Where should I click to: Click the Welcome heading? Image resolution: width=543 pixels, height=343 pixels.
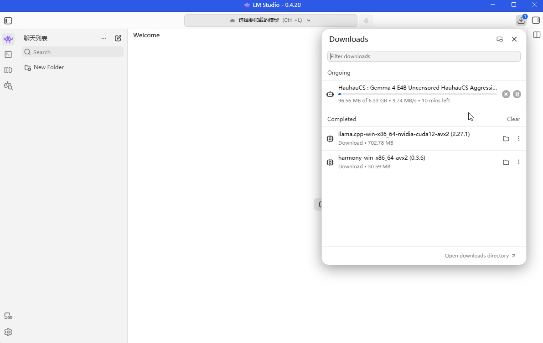pos(146,35)
